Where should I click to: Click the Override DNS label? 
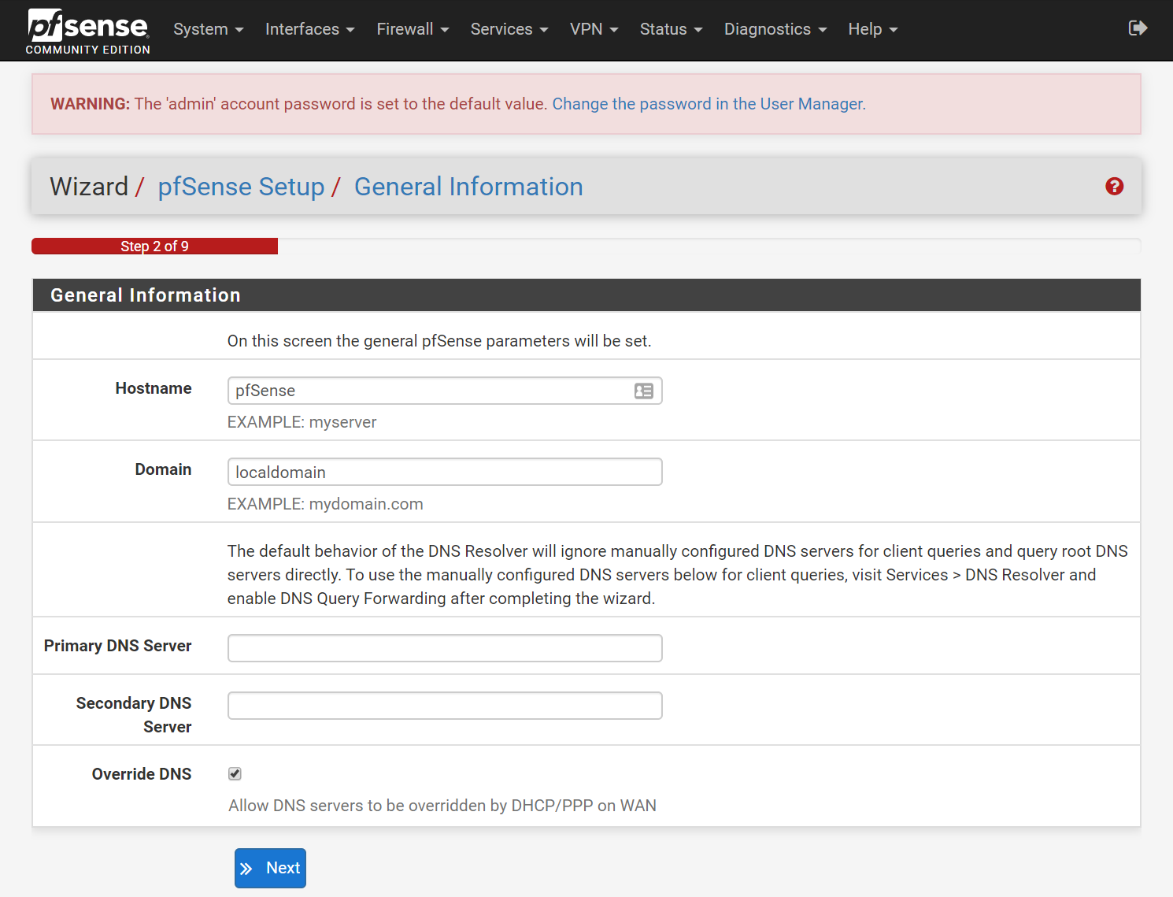pyautogui.click(x=142, y=774)
